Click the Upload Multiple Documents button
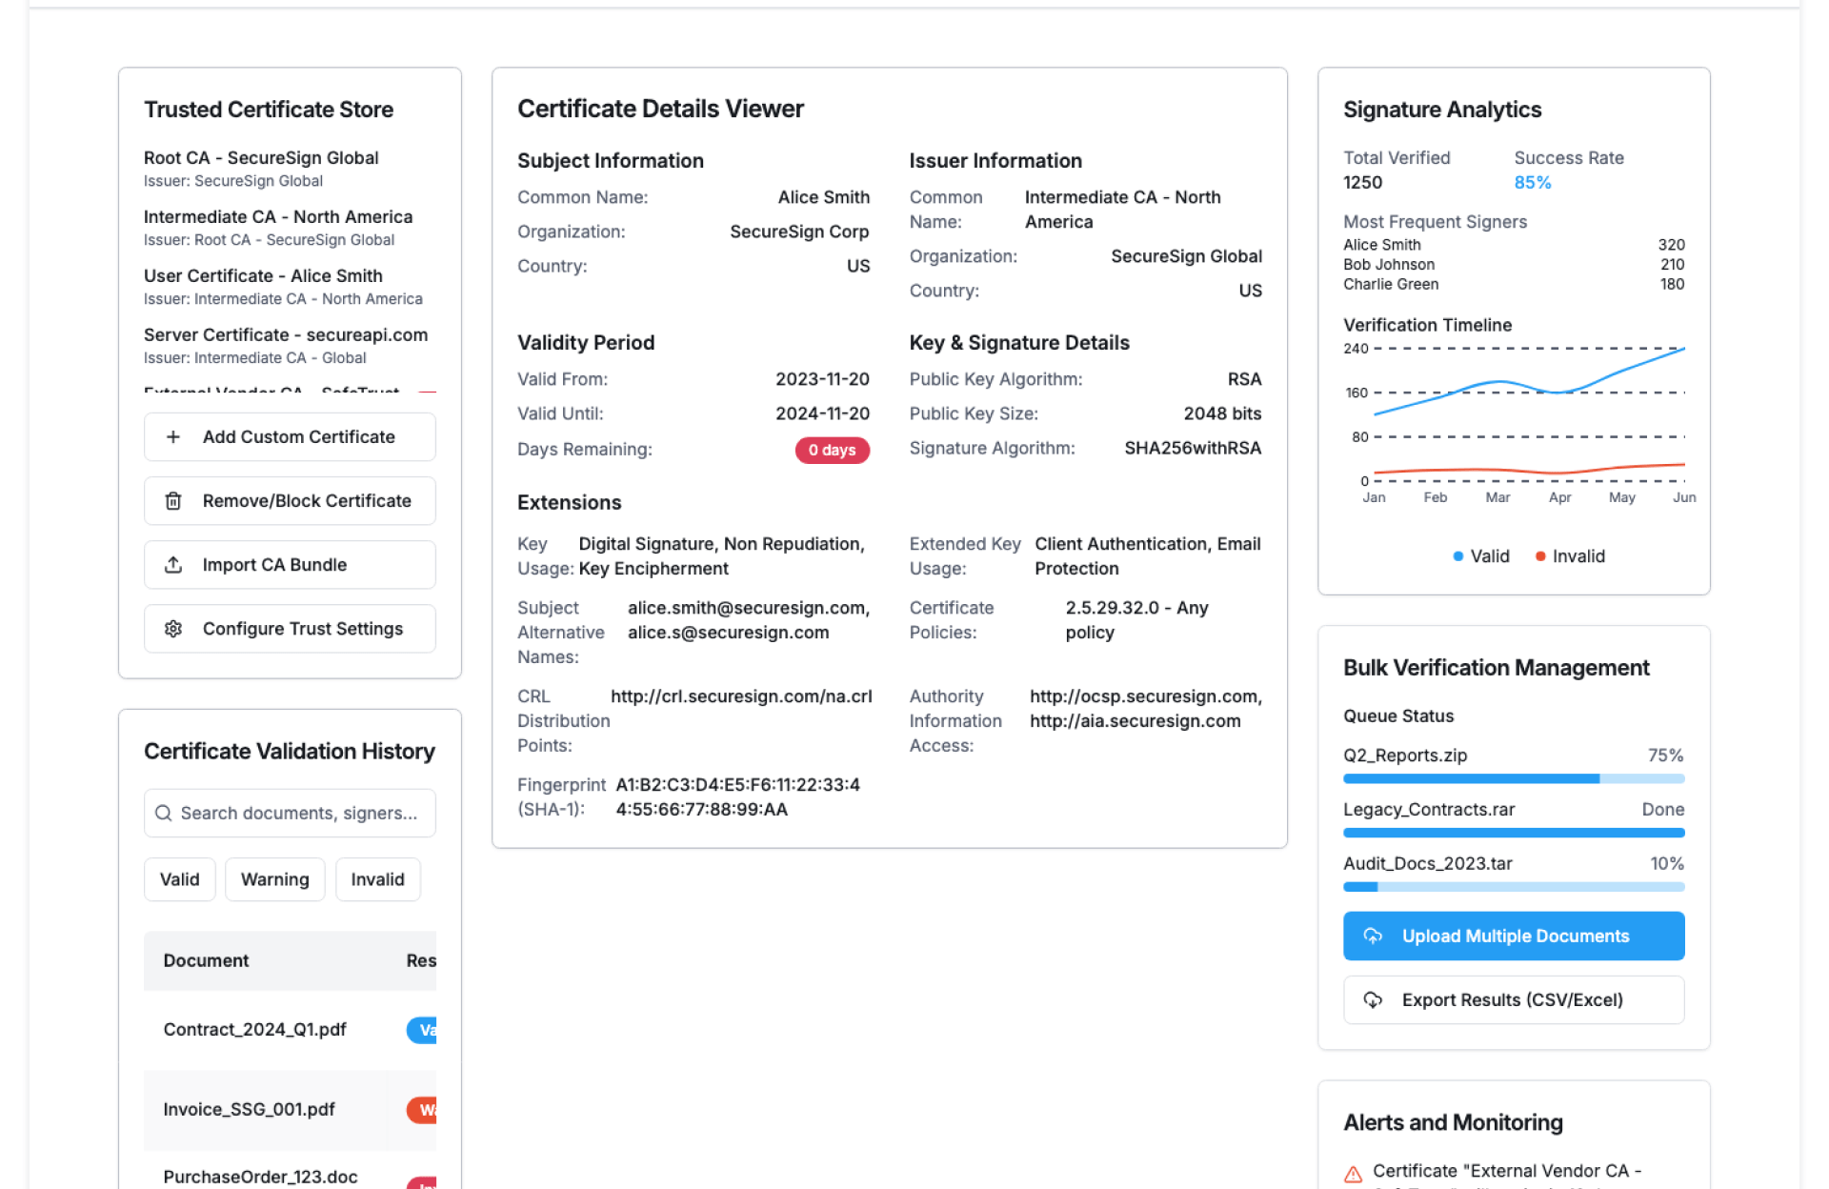Image resolution: width=1829 pixels, height=1189 pixels. click(x=1513, y=937)
